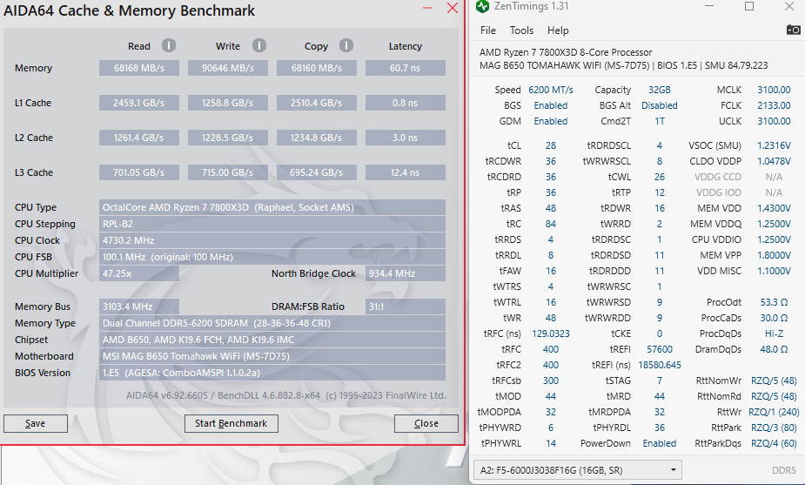The image size is (805, 485).
Task: Minimize the ZenTimings window
Action: click(x=709, y=6)
